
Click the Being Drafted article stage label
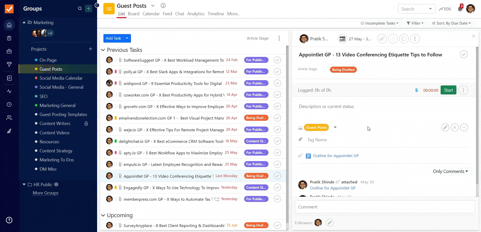(343, 70)
